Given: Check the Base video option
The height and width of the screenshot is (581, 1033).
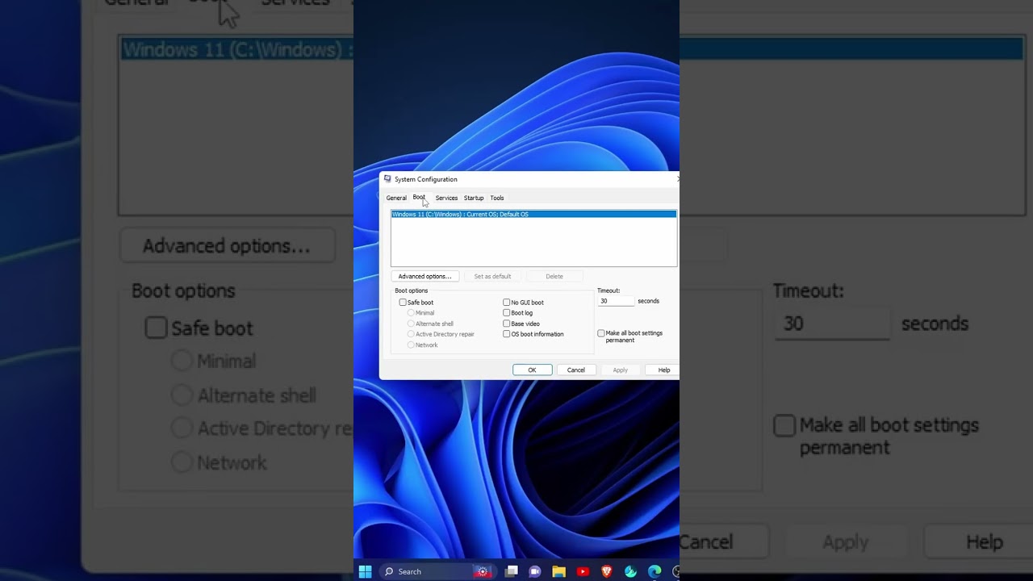Looking at the screenshot, I should pyautogui.click(x=506, y=324).
